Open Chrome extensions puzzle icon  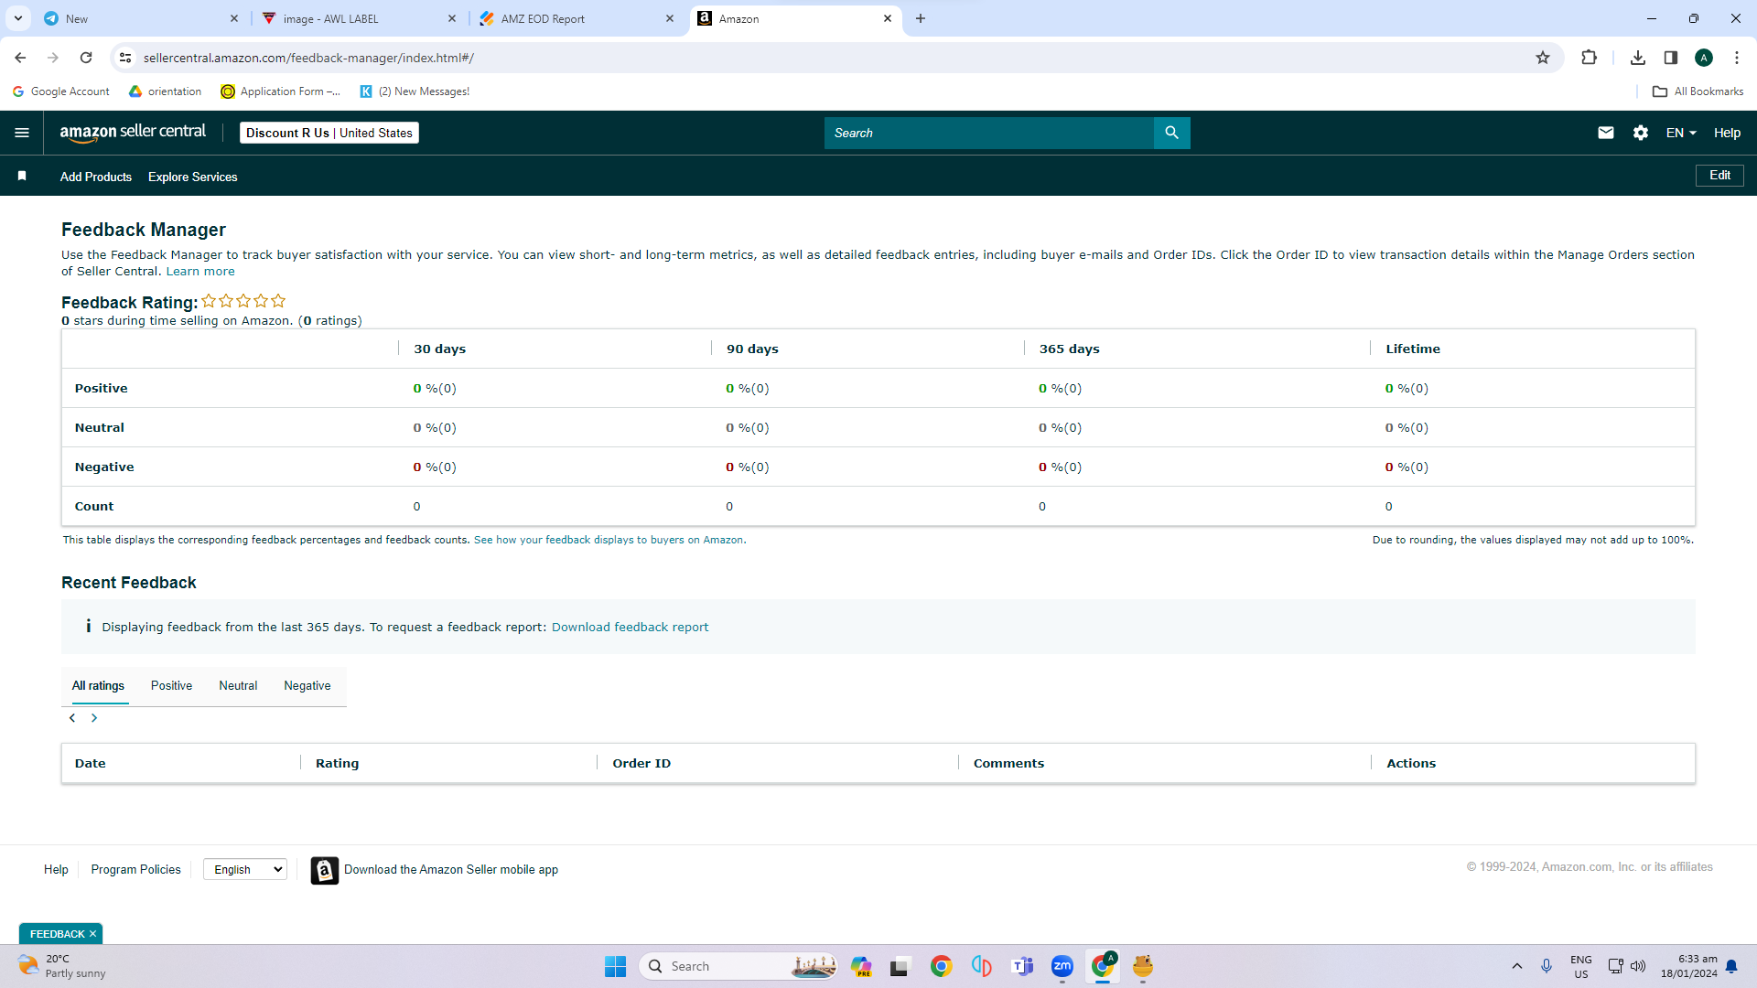click(x=1589, y=58)
